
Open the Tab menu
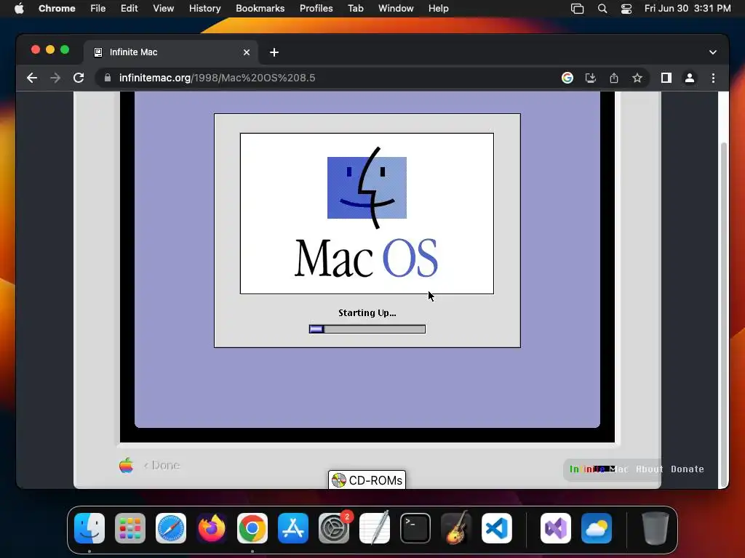[x=355, y=9]
